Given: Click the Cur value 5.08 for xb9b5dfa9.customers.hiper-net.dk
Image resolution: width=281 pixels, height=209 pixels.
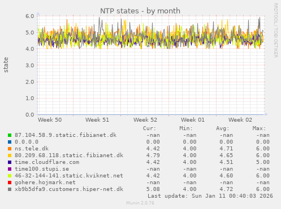Looking at the screenshot, I should pyautogui.click(x=153, y=189).
